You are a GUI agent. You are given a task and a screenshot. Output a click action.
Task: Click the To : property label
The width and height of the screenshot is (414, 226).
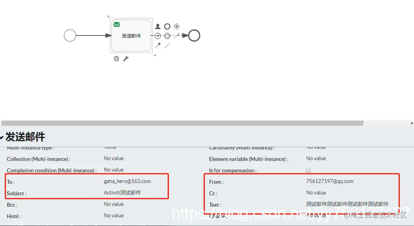tap(11, 182)
